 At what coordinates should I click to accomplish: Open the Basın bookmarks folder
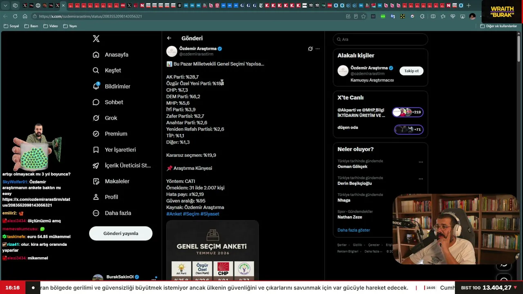tap(31, 26)
